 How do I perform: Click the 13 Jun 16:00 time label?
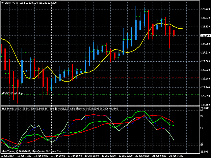(x=24, y=156)
